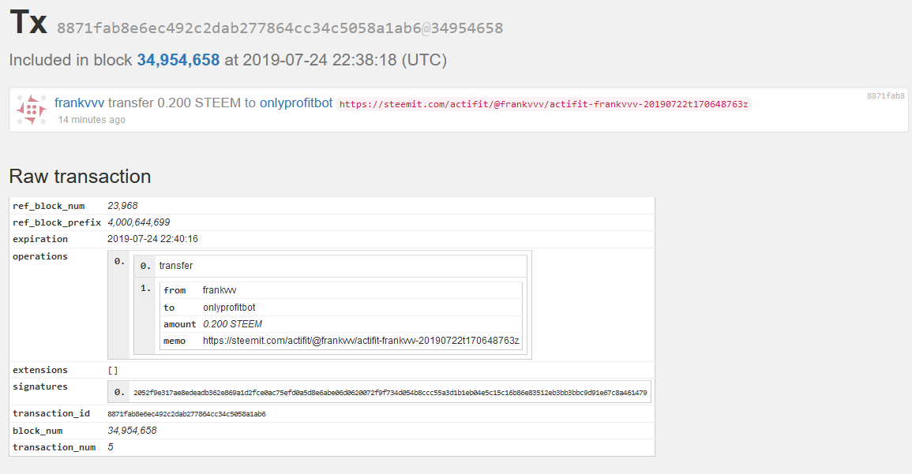Click the memo URL in raw table
The width and height of the screenshot is (912, 474).
pyautogui.click(x=361, y=341)
